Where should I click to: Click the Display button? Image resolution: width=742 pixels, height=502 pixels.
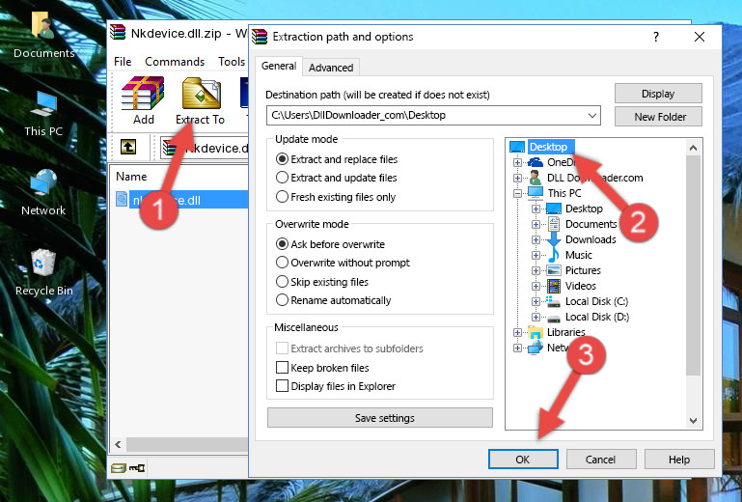tap(658, 94)
